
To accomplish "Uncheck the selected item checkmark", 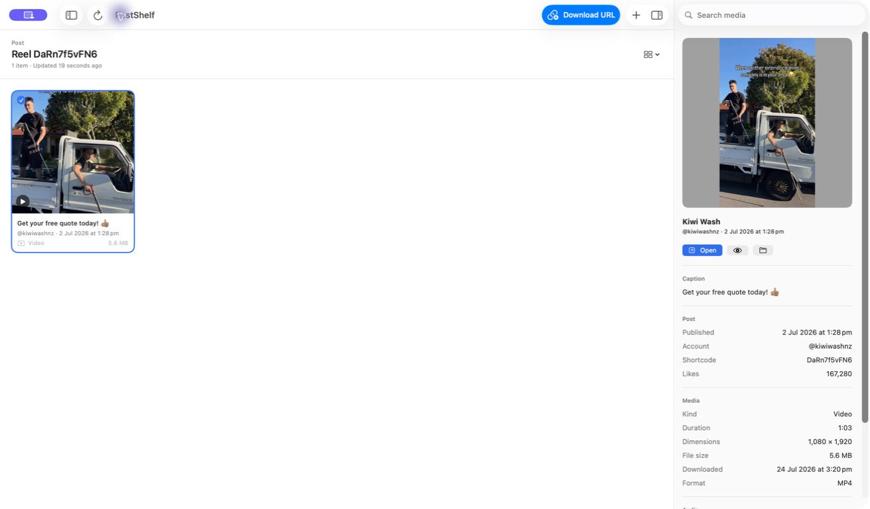I will click(x=21, y=100).
